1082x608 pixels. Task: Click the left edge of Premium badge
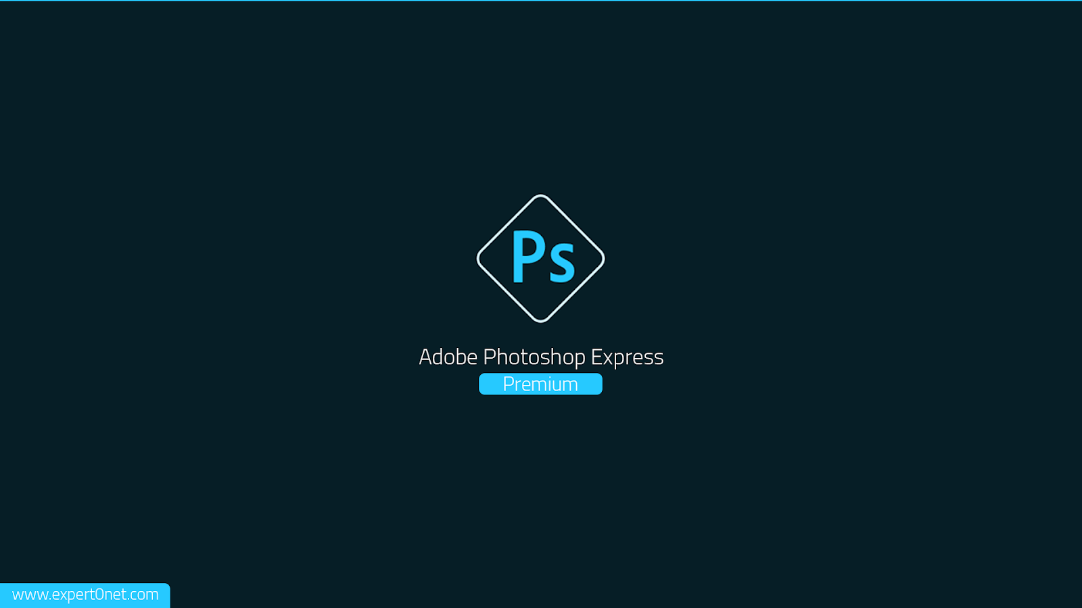pyautogui.click(x=481, y=384)
